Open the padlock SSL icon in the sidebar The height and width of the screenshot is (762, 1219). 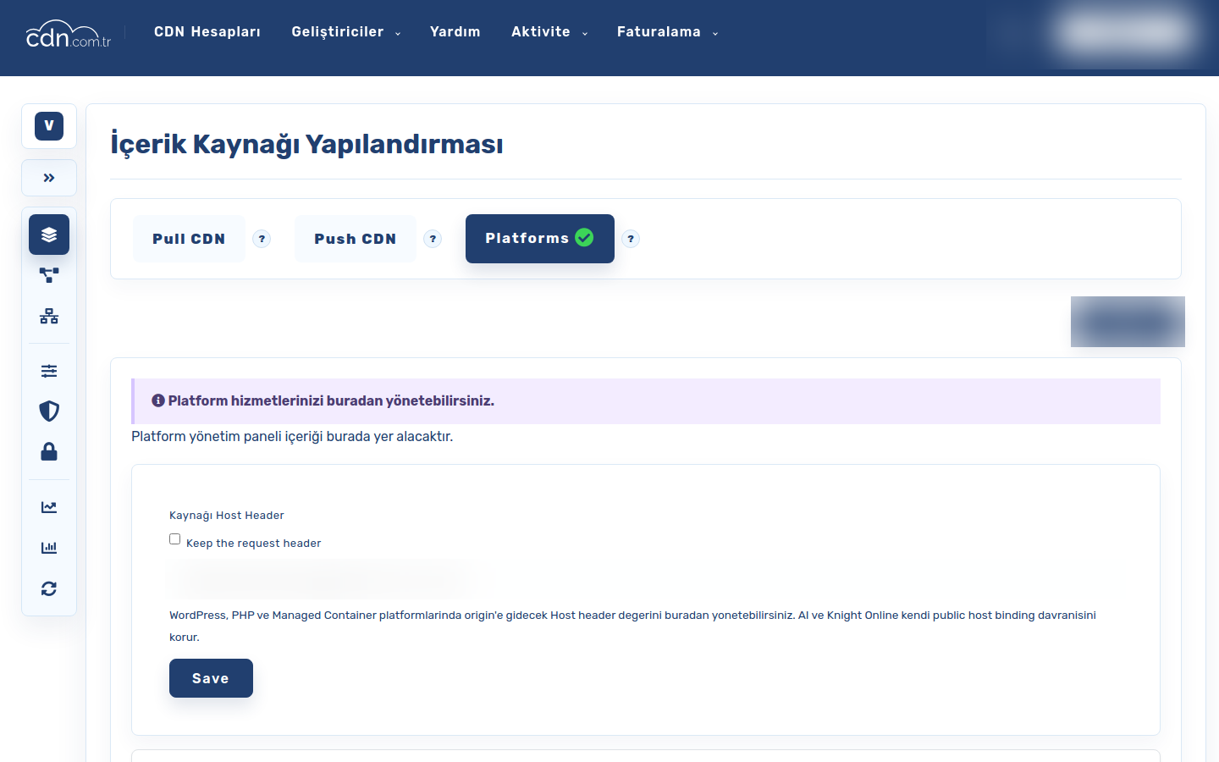coord(49,451)
